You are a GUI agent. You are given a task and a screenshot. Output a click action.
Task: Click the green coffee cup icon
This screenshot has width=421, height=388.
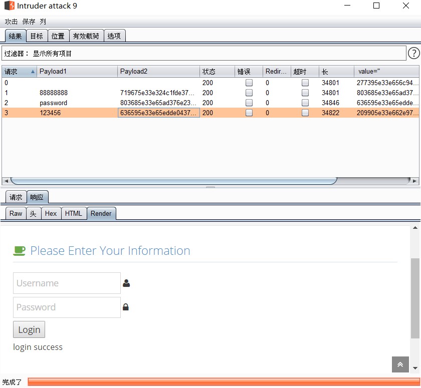tap(19, 251)
